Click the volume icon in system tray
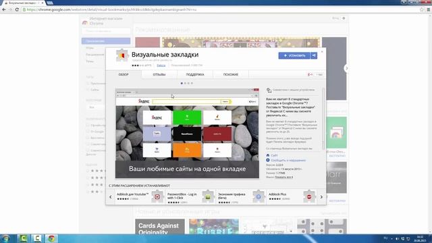 [x=397, y=239]
